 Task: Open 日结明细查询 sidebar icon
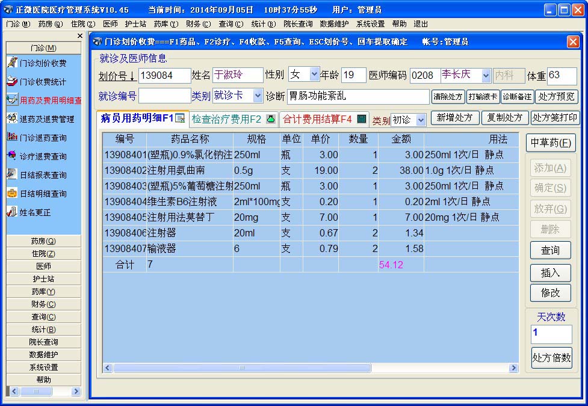(x=12, y=194)
